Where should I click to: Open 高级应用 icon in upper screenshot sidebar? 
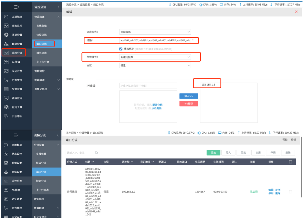(x=6, y=98)
